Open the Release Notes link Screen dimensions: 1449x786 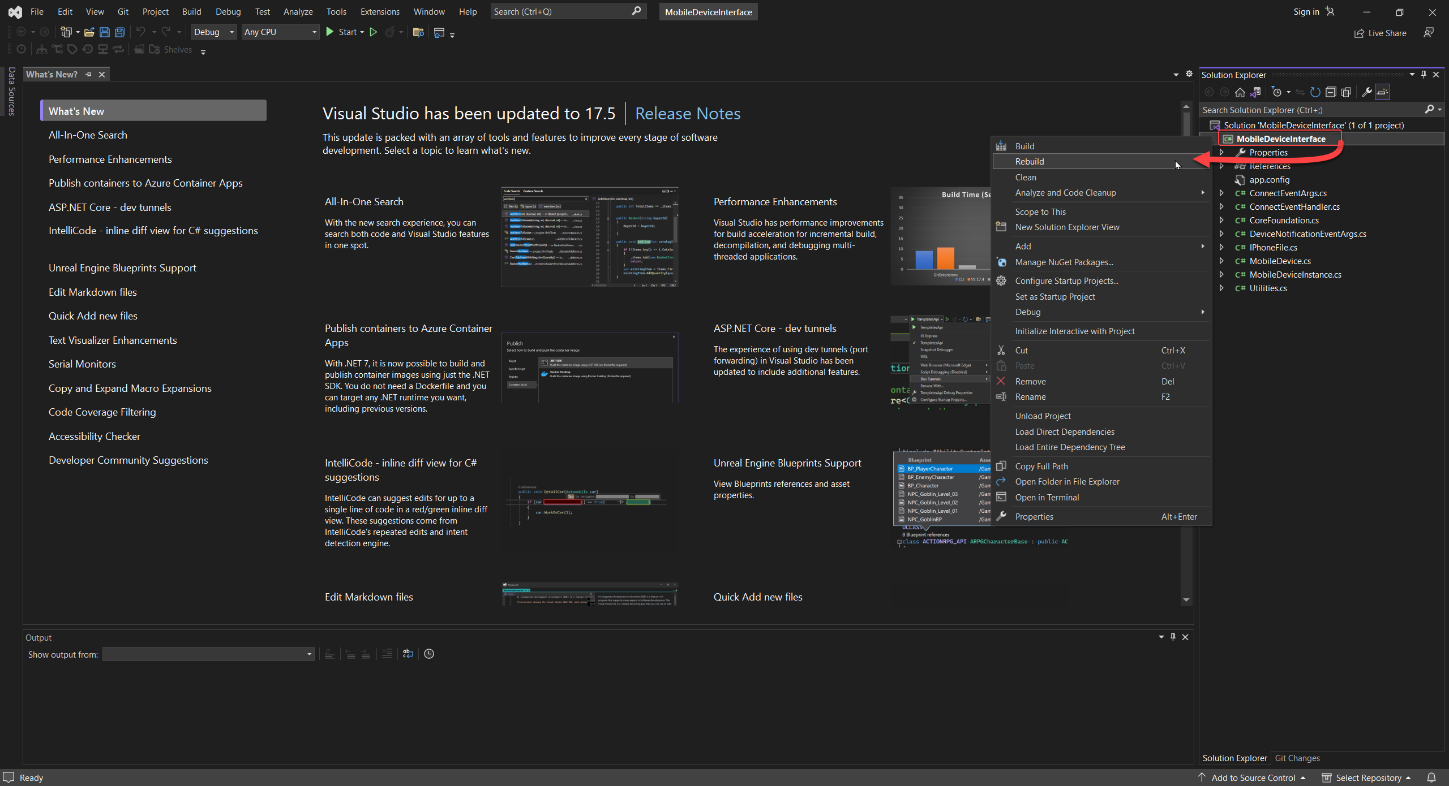(x=687, y=113)
